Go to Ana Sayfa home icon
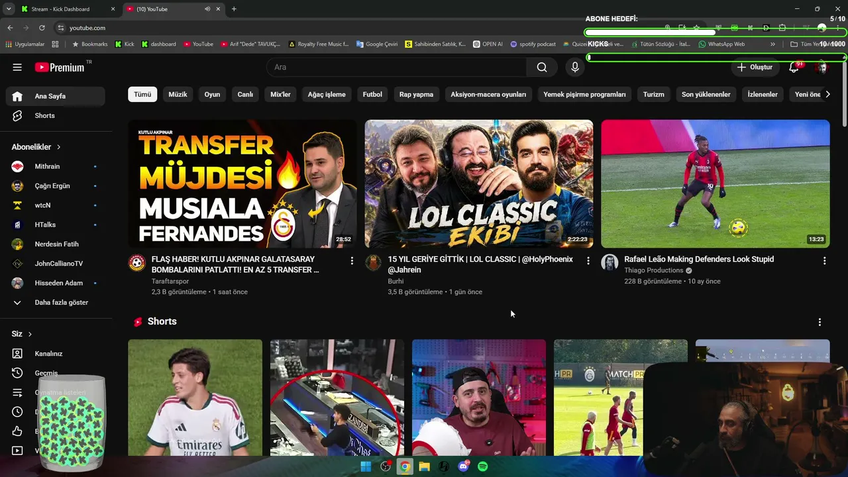 [17, 96]
